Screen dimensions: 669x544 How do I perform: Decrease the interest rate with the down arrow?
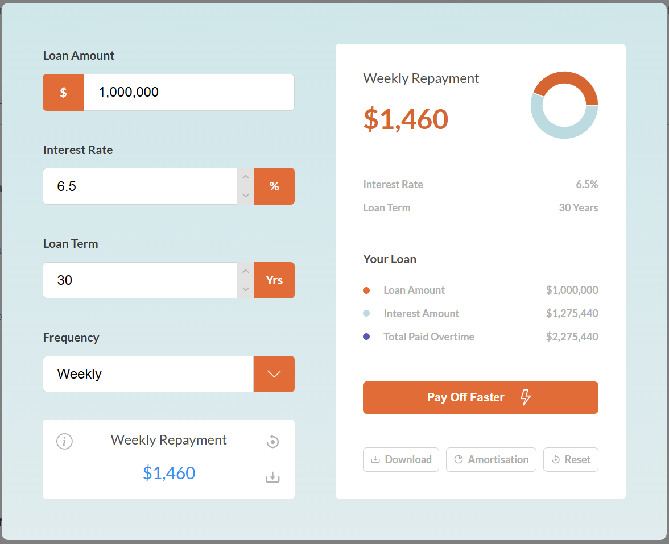[245, 195]
